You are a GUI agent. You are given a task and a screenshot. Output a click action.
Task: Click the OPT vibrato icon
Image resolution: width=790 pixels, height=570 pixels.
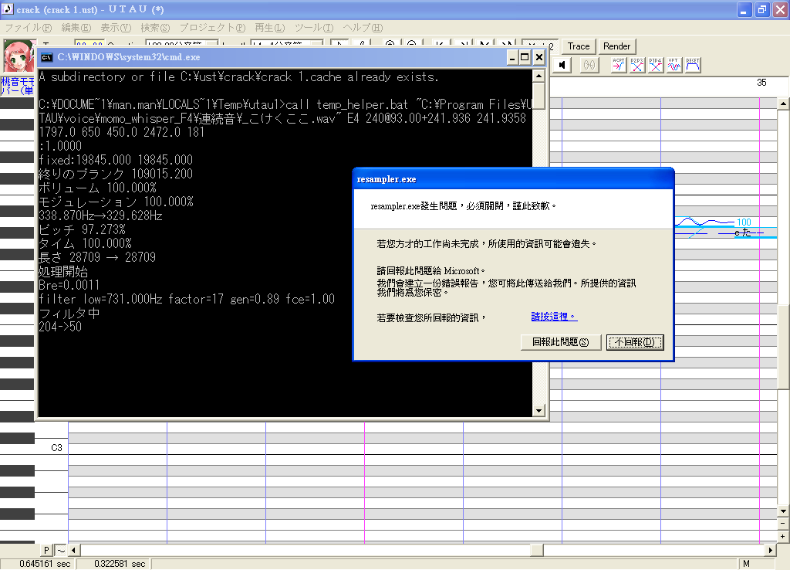pos(674,65)
